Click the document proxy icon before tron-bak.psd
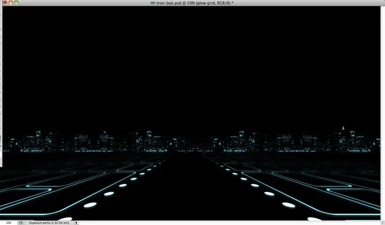Viewport: 385px width, 225px height. (153, 3)
